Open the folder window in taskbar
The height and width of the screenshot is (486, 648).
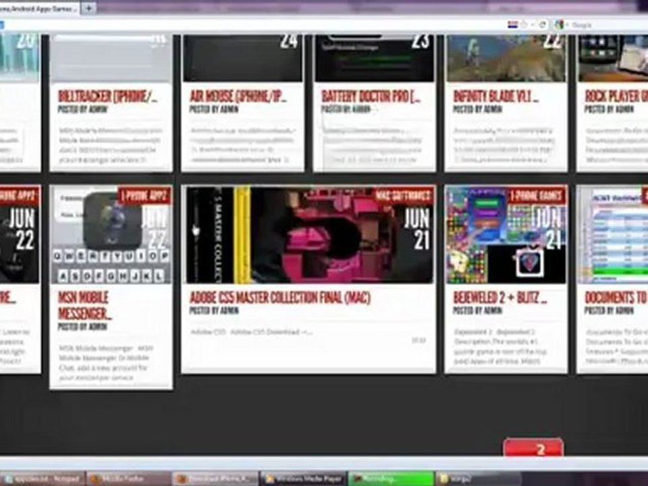[478, 479]
